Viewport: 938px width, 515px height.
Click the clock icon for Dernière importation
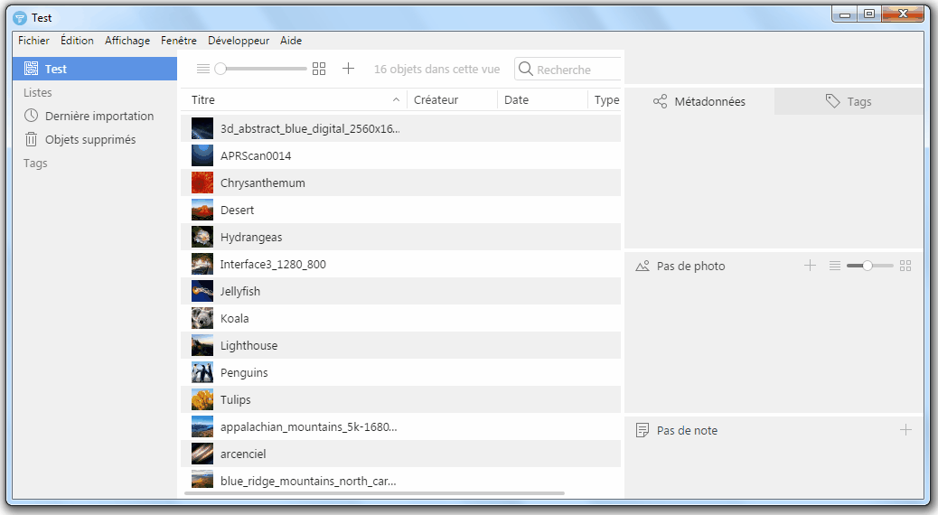click(31, 116)
